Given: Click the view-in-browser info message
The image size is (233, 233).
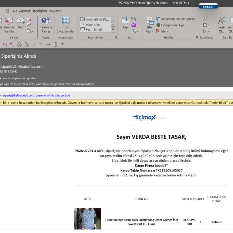Looking at the screenshot, I should 47,84.
